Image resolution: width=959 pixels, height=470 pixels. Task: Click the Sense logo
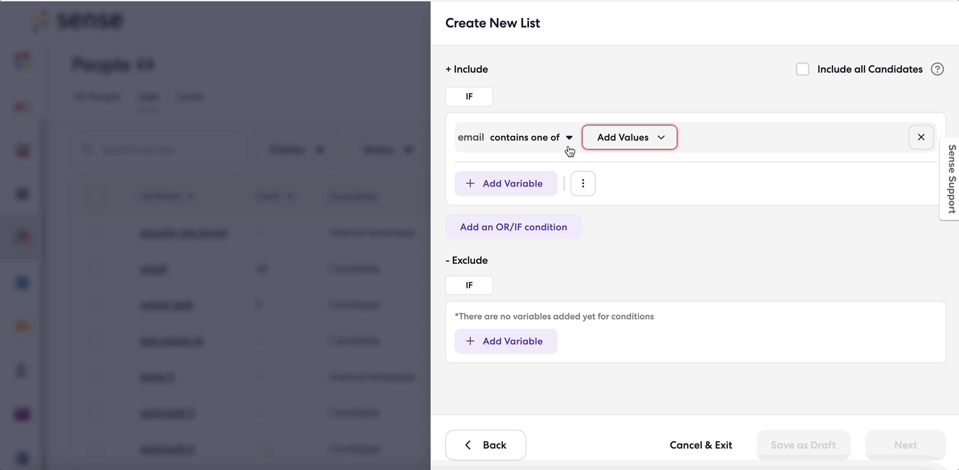[x=76, y=21]
